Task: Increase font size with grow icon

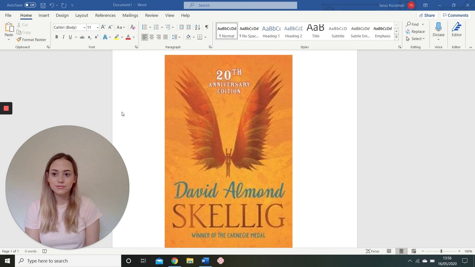Action: [x=103, y=27]
